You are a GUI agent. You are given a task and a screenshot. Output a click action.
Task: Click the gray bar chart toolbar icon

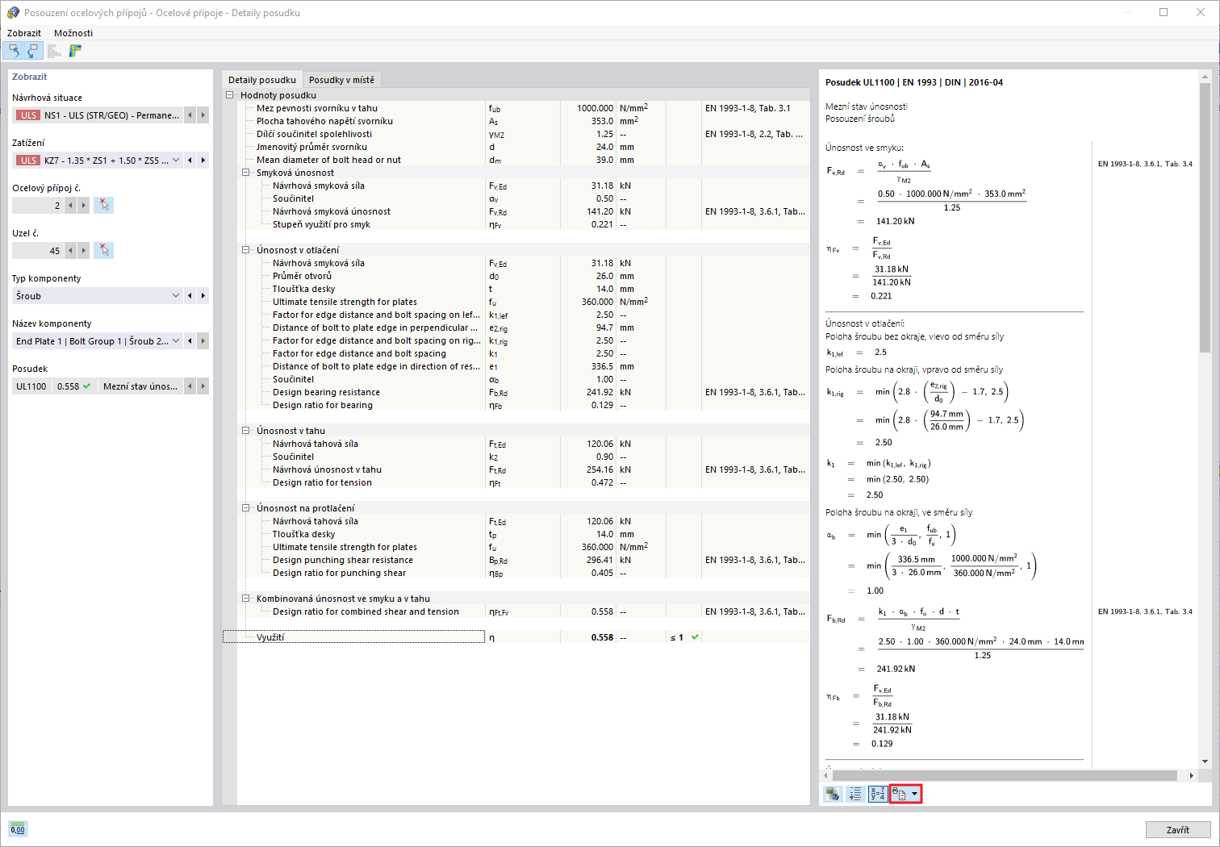pos(54,51)
